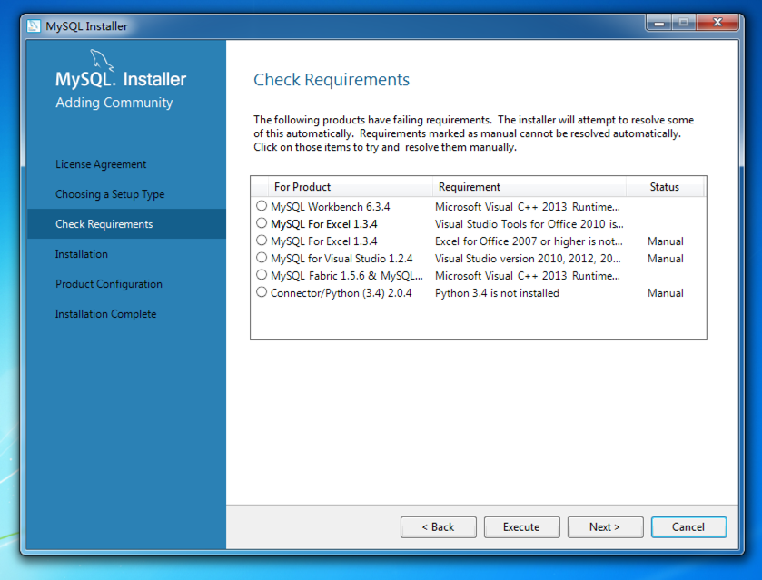The width and height of the screenshot is (762, 580).
Task: Click 'Adding Community' subtitle text
Action: 114,103
